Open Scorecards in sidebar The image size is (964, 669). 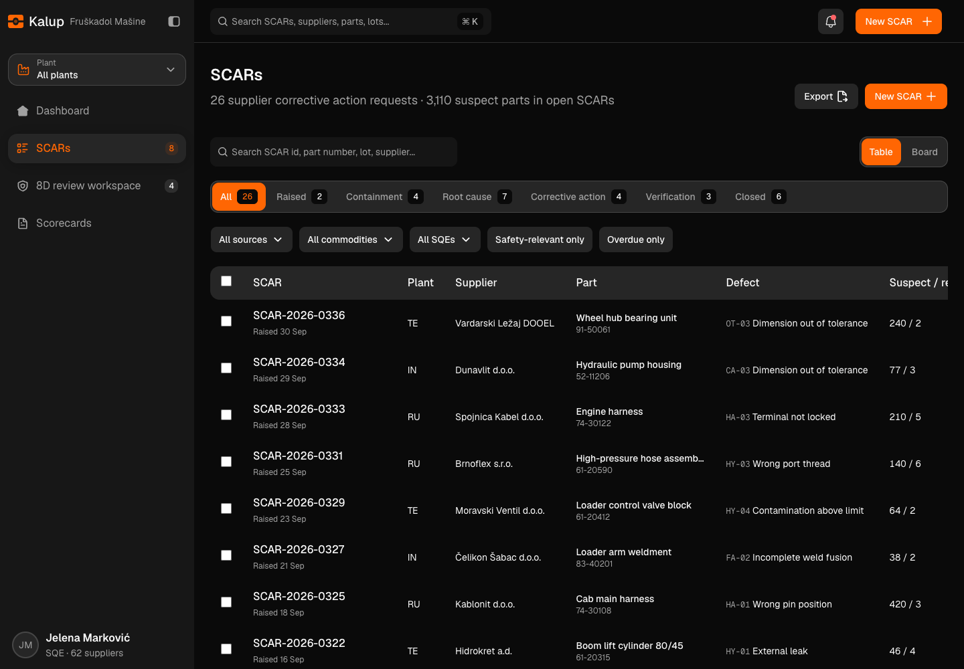(97, 223)
